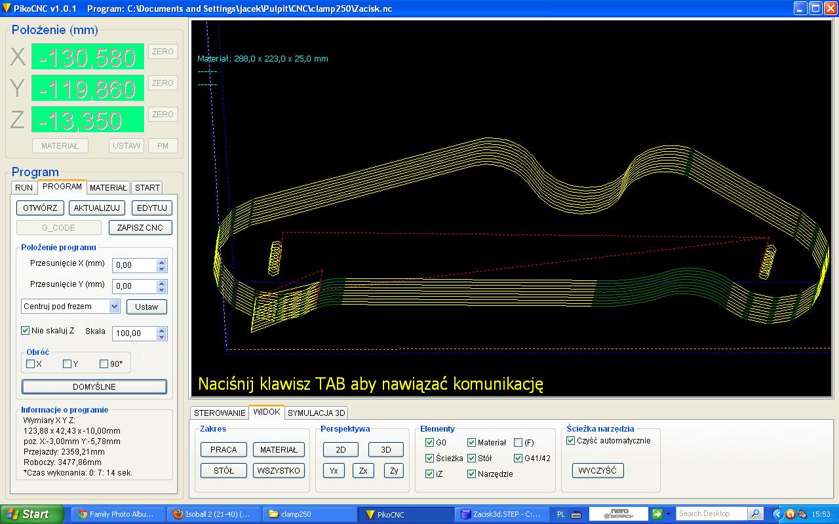This screenshot has width=839, height=524.
Task: Open Centruj pod frezem dropdown
Action: [115, 307]
